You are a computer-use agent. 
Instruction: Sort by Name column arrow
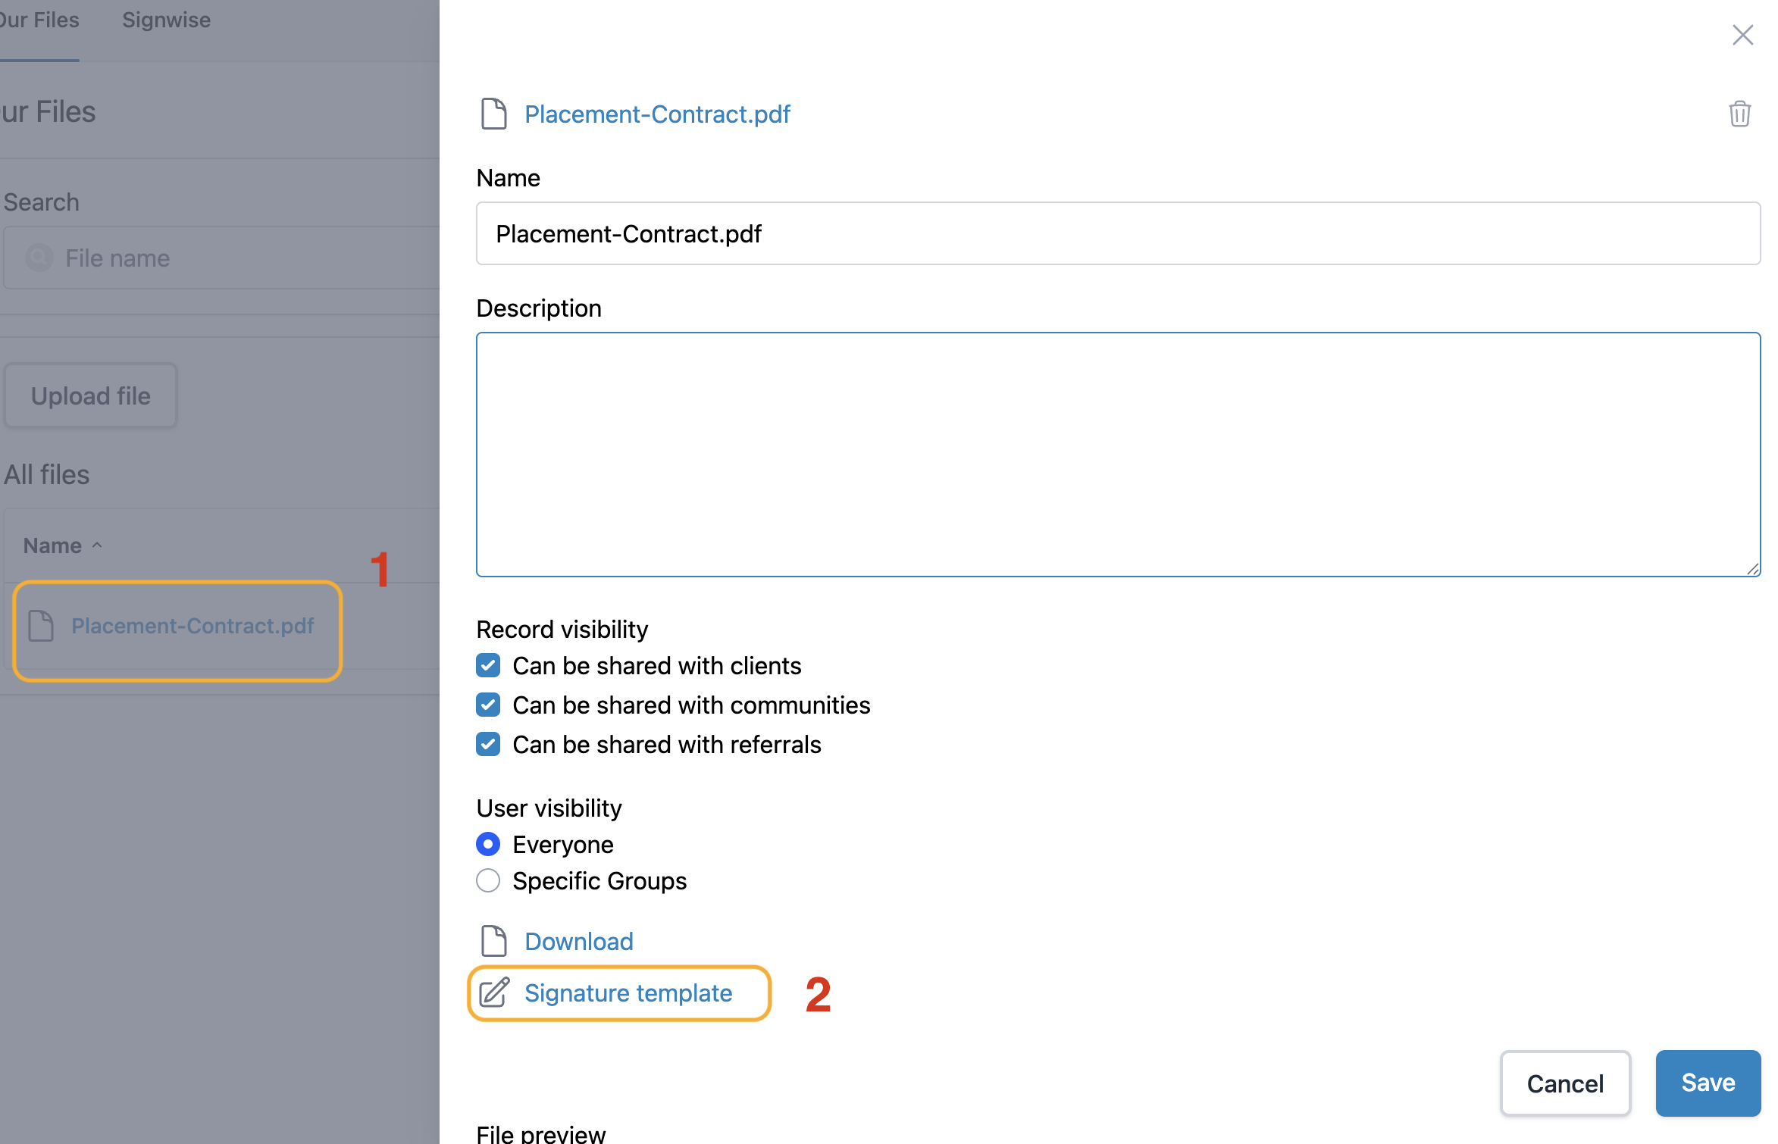[97, 545]
